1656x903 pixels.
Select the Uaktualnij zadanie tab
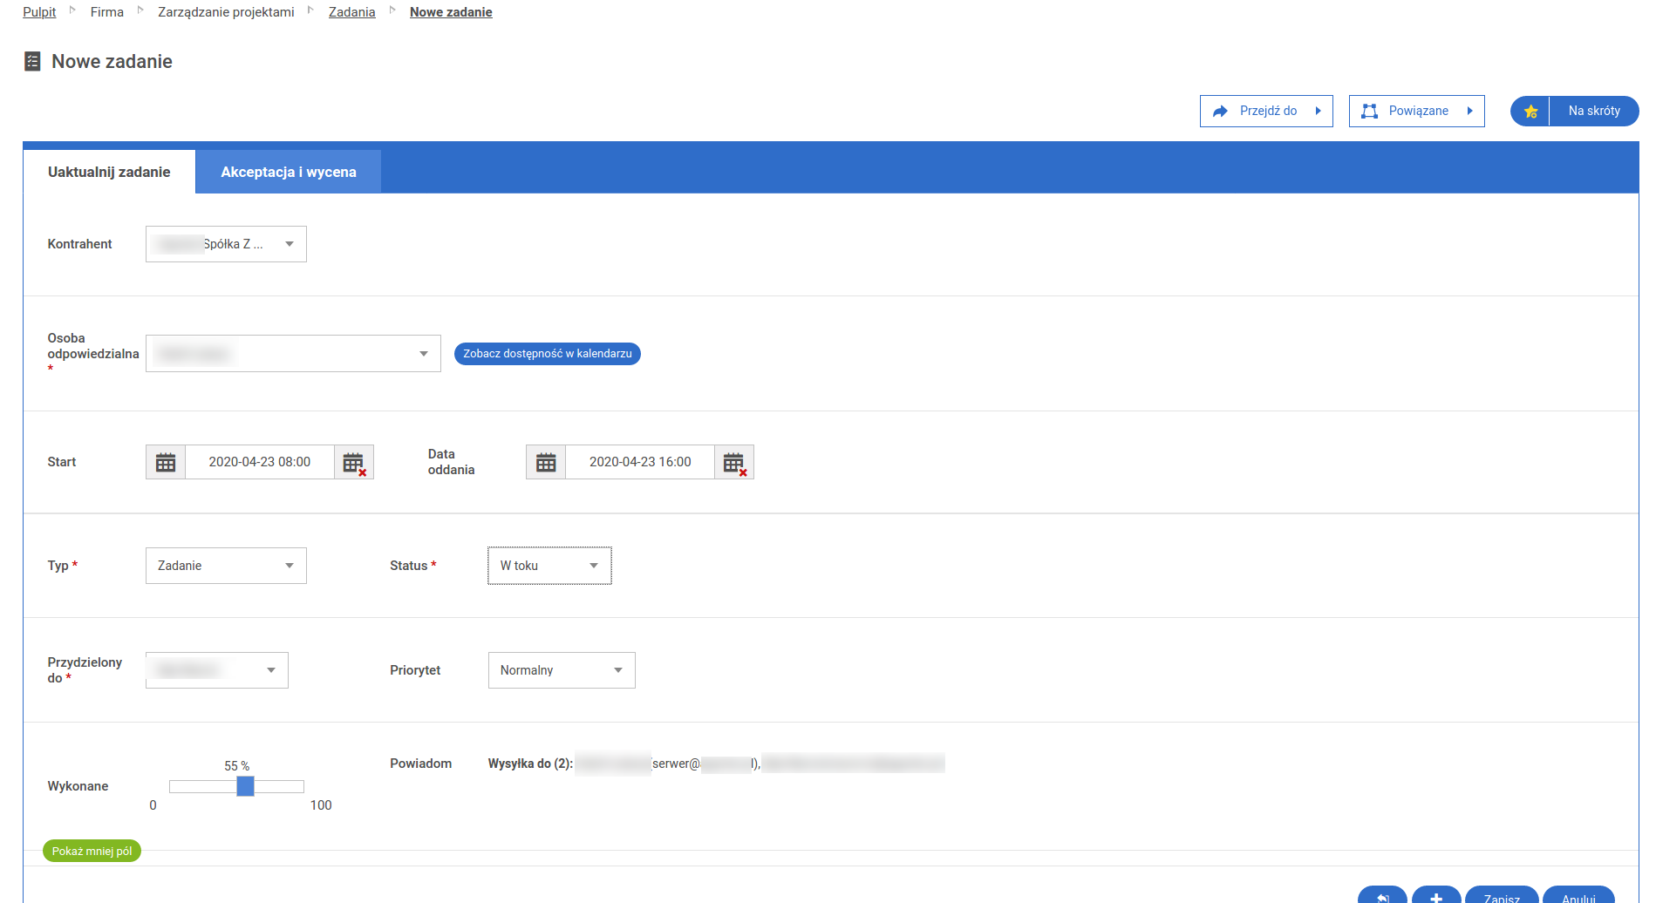(x=109, y=173)
